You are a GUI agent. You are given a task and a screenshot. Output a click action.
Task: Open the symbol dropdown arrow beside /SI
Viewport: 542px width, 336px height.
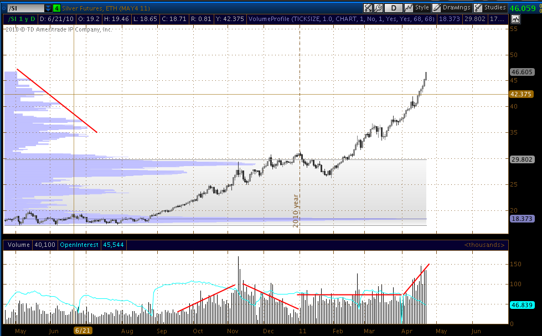48,8
